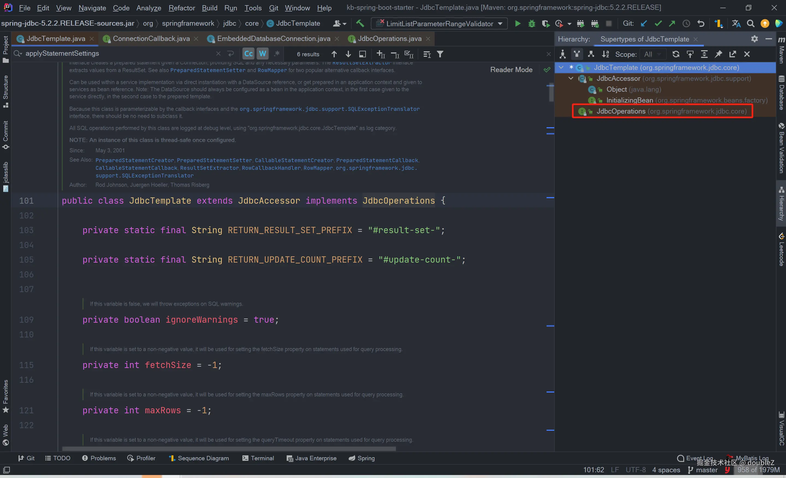The image size is (786, 478).
Task: Jump to next search occurrence down arrow
Action: [x=348, y=54]
